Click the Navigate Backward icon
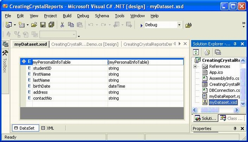 (x=116, y=25)
